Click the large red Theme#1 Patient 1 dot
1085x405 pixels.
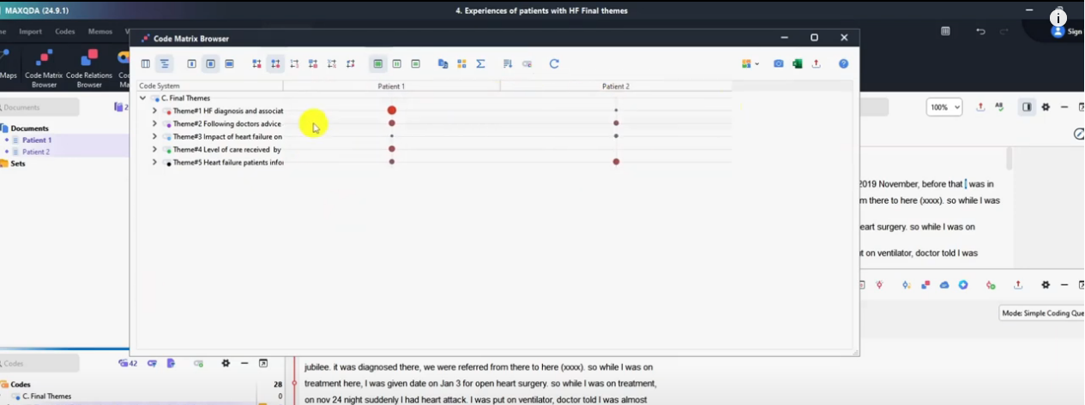[392, 110]
